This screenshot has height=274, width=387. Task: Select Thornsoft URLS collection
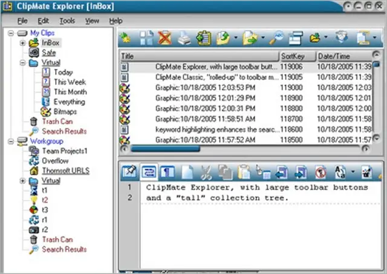66,171
